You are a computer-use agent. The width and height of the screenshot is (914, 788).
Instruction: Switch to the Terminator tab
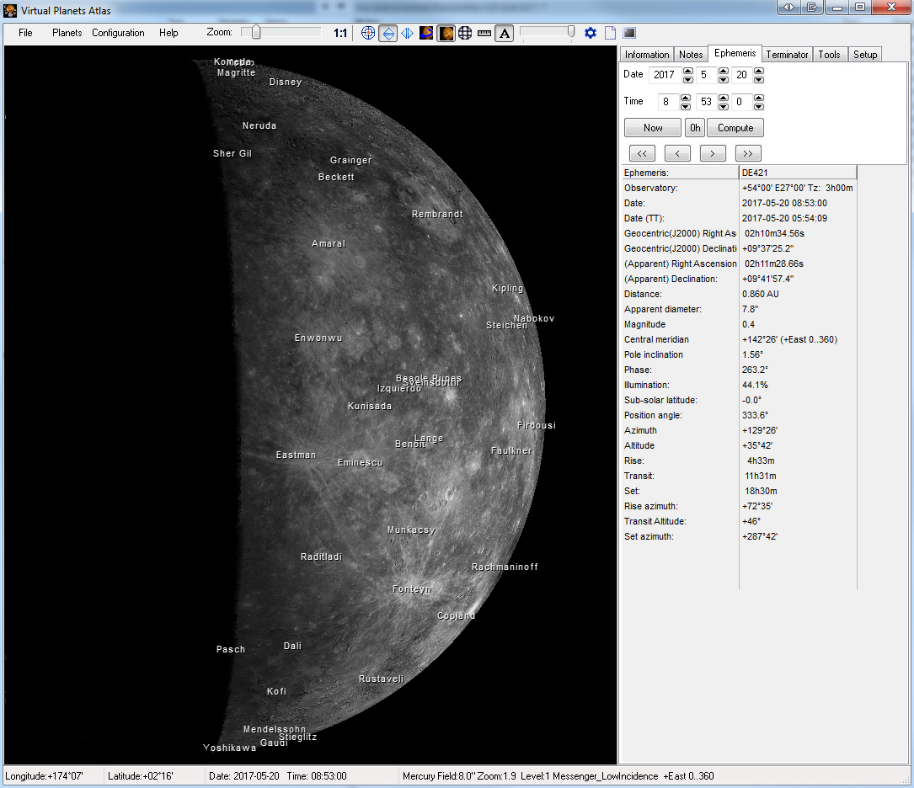(x=787, y=55)
